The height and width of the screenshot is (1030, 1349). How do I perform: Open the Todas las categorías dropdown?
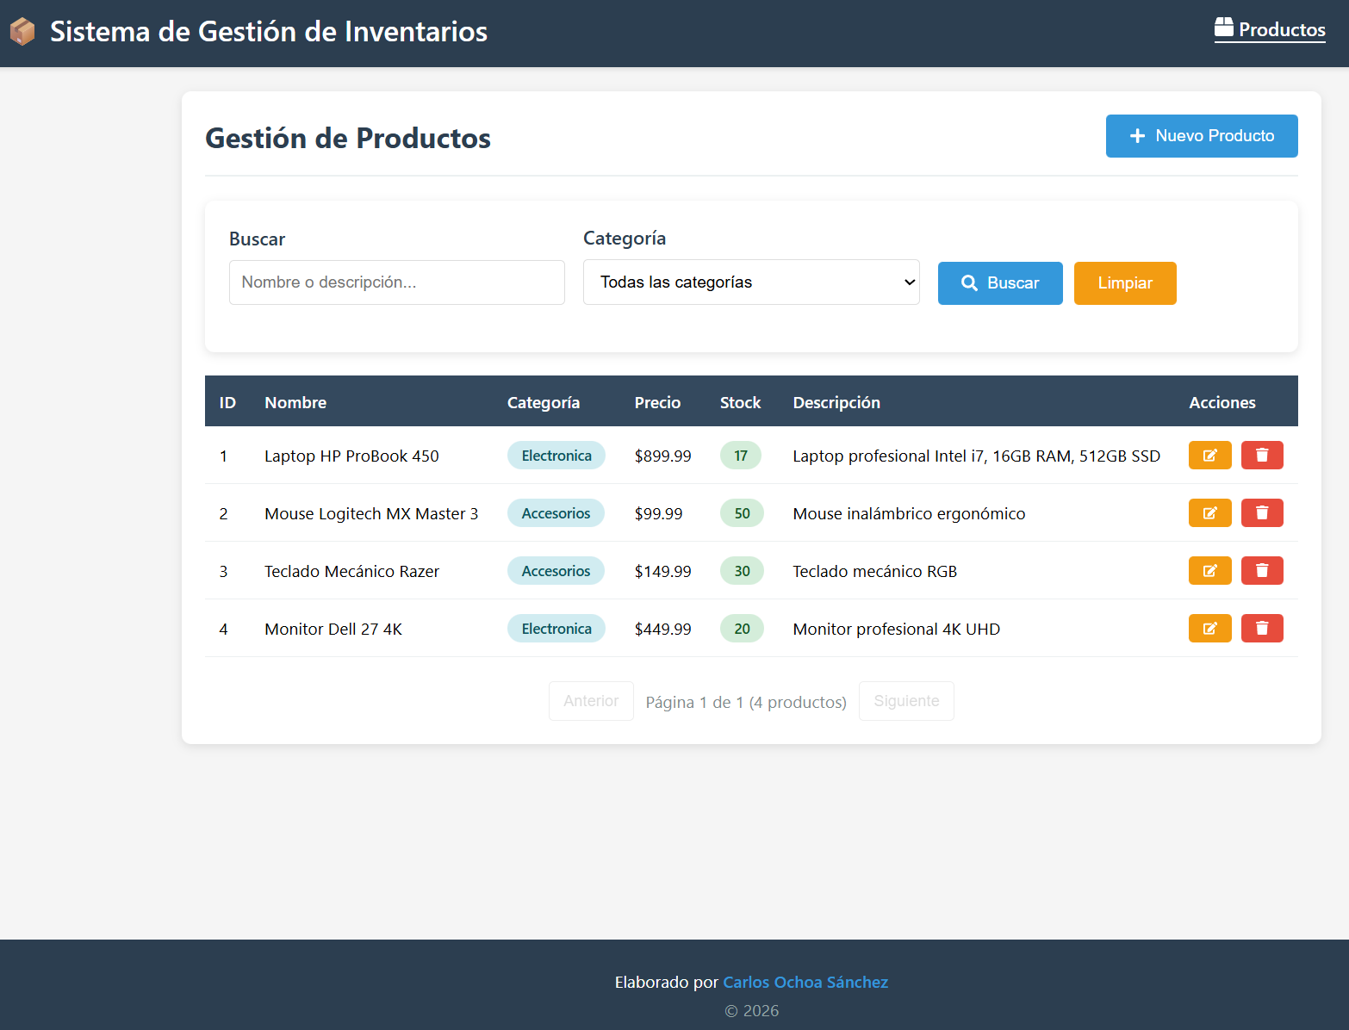pyautogui.click(x=750, y=282)
